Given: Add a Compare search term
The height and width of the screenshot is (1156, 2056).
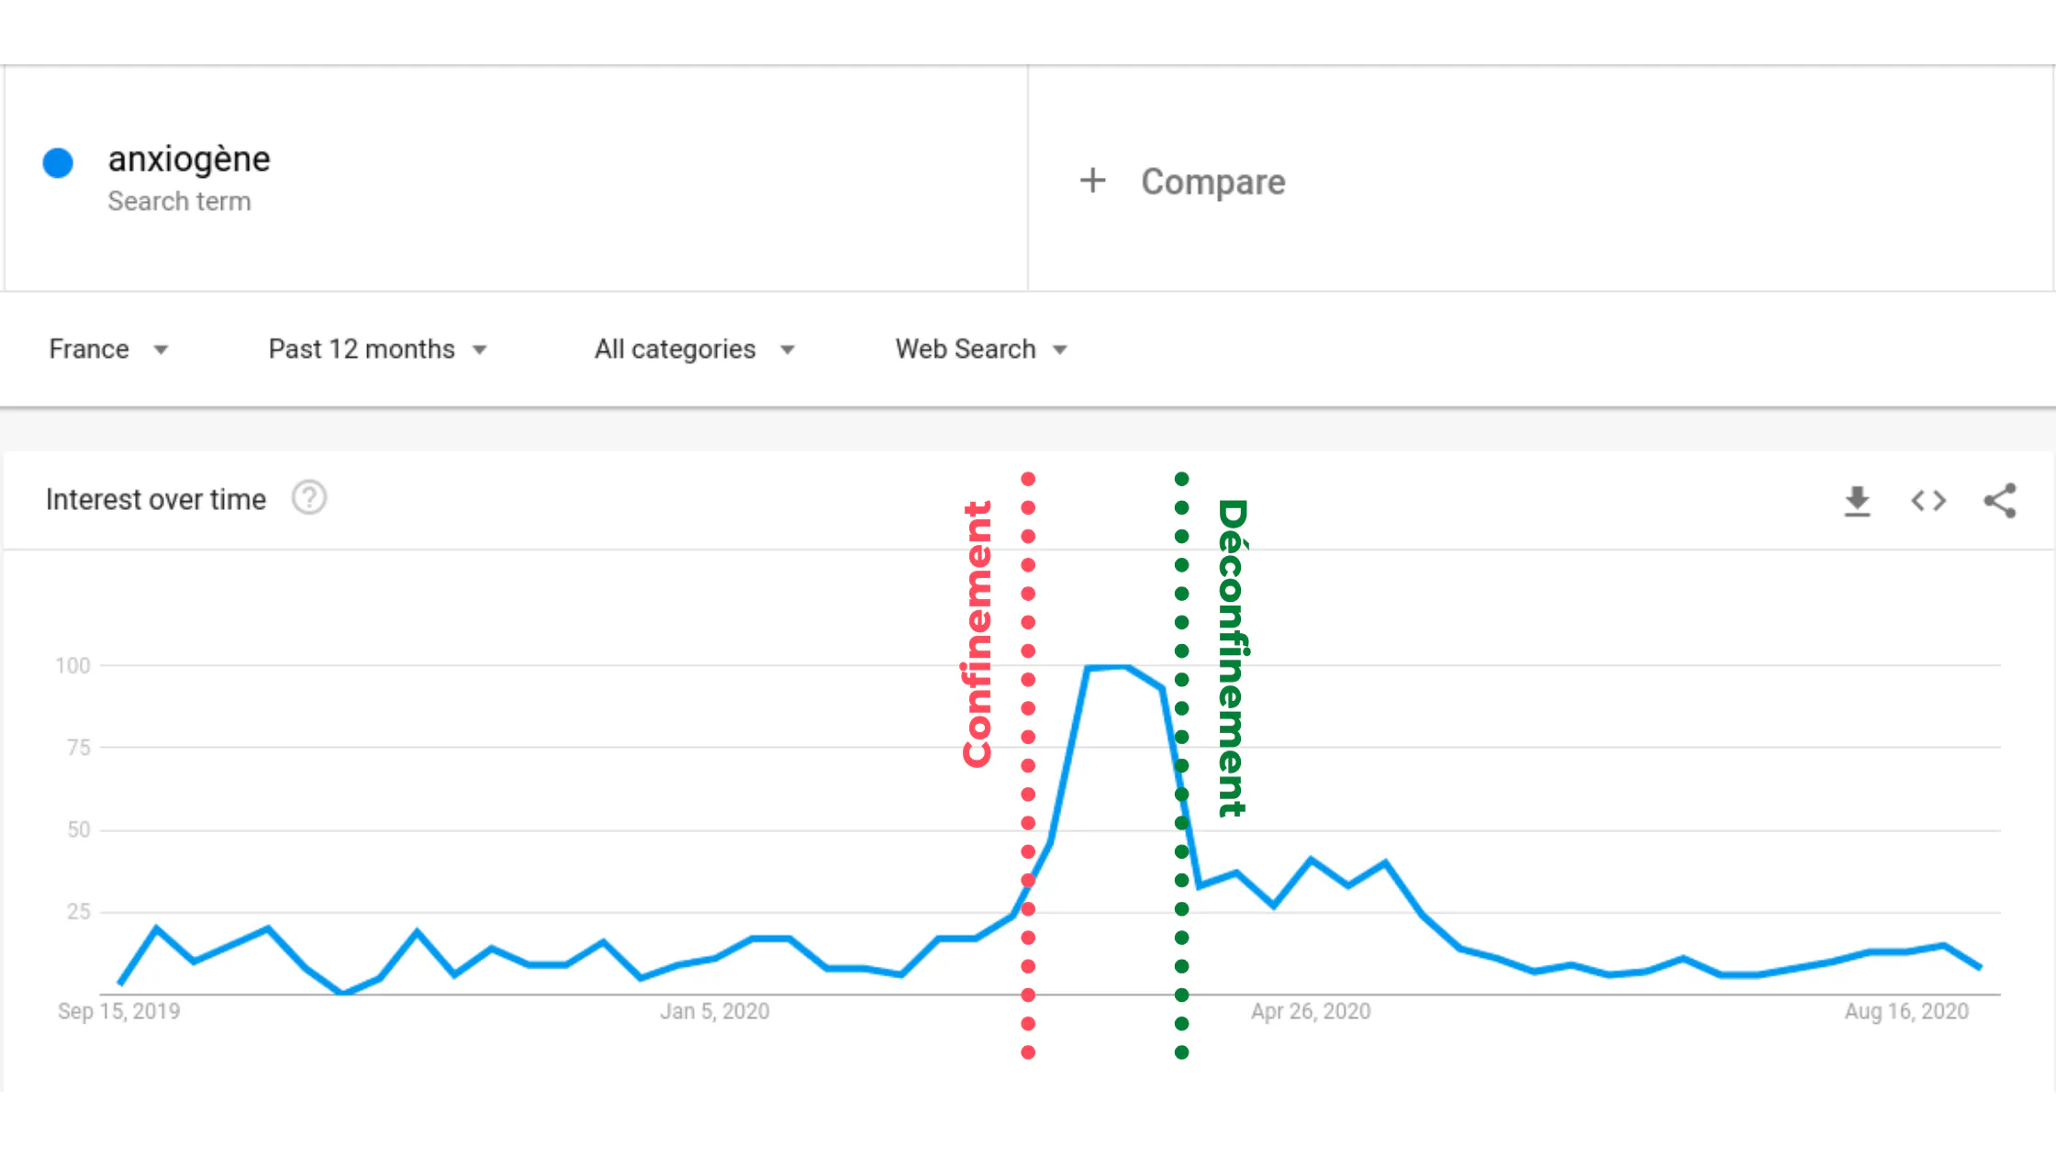Looking at the screenshot, I should [x=1212, y=182].
